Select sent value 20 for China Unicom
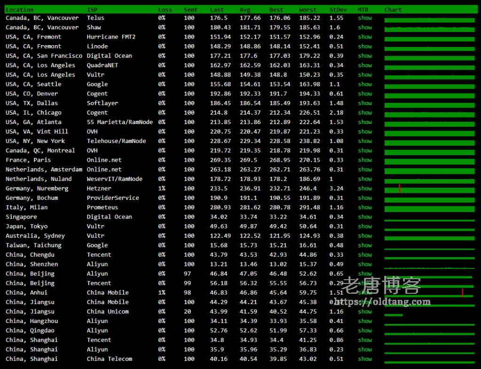This screenshot has width=481, height=369. click(x=187, y=312)
